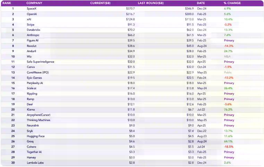Click the Anthropic company entry
Screen dimensions: 264x167
click(x=34, y=35)
